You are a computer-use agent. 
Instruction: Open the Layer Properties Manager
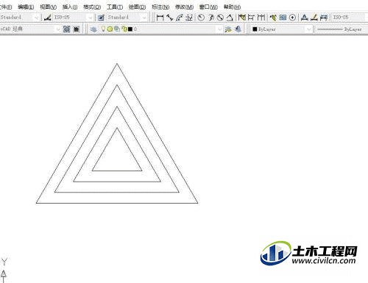tap(93, 29)
